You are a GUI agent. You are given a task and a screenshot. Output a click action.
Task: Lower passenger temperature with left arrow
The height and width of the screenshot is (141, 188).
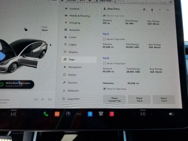pyautogui.click(x=135, y=114)
